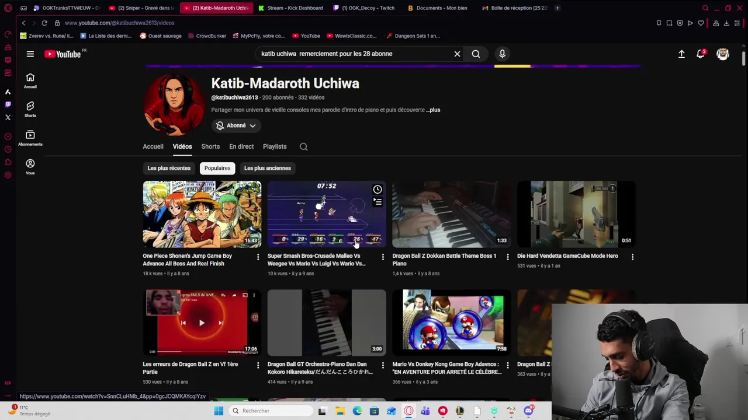Image resolution: width=748 pixels, height=420 pixels.
Task: Go to the YouTube home logo
Action: click(63, 54)
